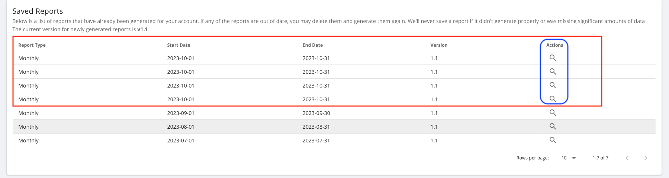
Task: View the July 2023 monthly report
Action: click(553, 140)
